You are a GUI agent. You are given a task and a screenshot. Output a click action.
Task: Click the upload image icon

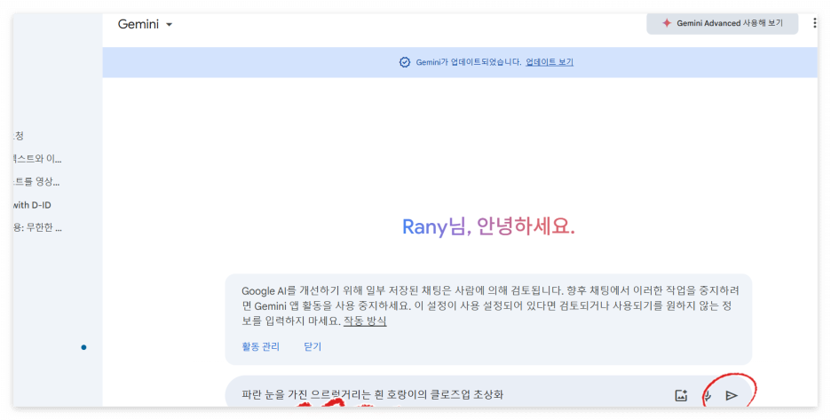coord(681,396)
